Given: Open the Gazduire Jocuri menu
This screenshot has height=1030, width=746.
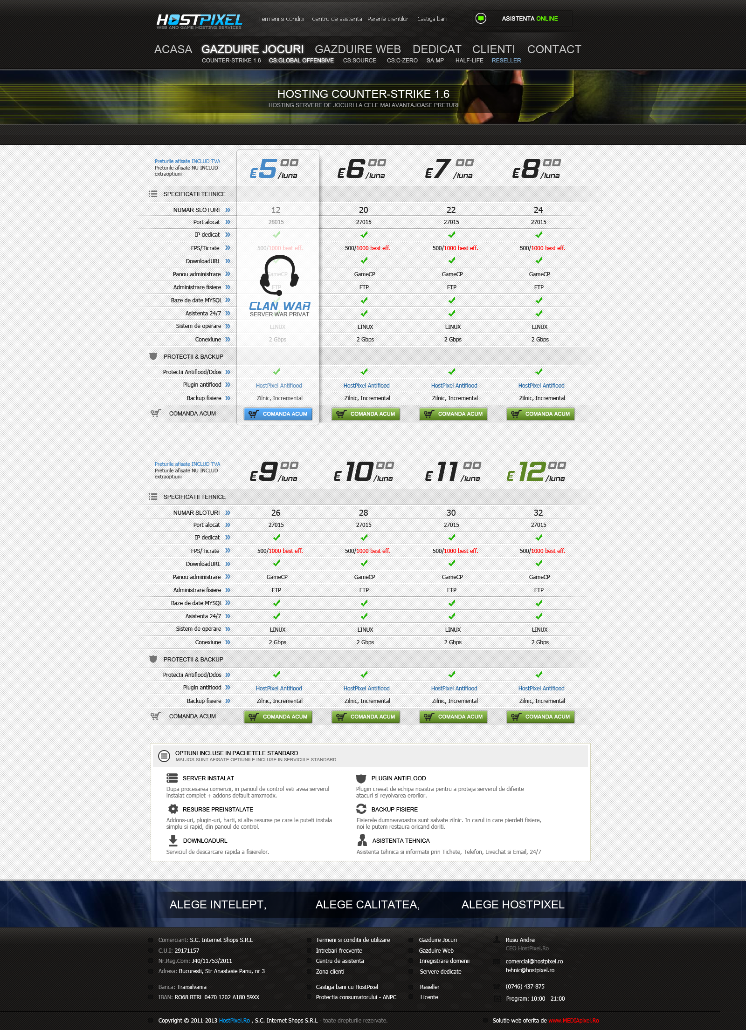Looking at the screenshot, I should tap(253, 49).
